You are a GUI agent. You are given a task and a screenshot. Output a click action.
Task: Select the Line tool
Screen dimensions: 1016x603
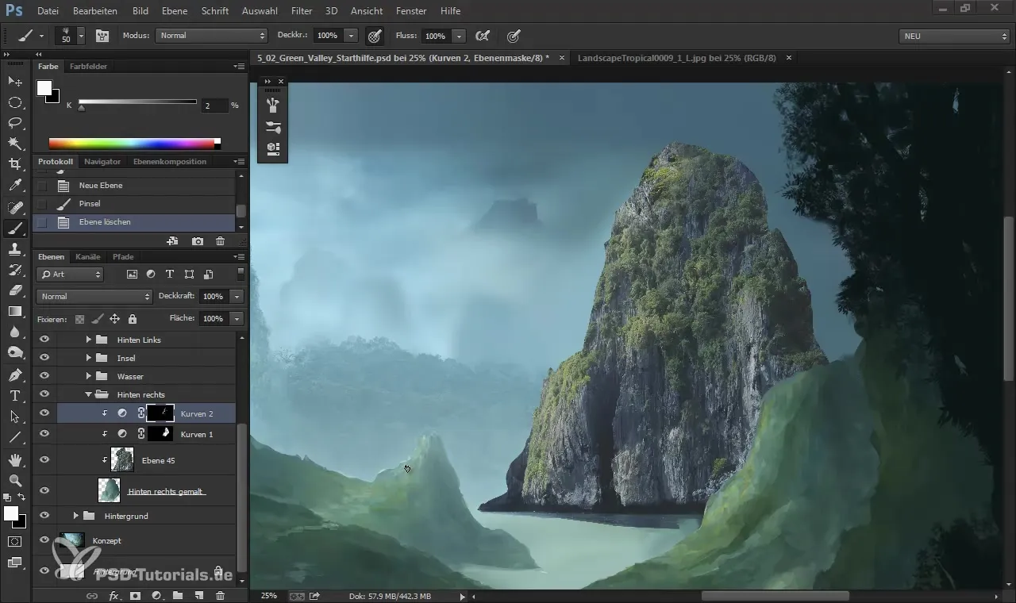coord(14,437)
